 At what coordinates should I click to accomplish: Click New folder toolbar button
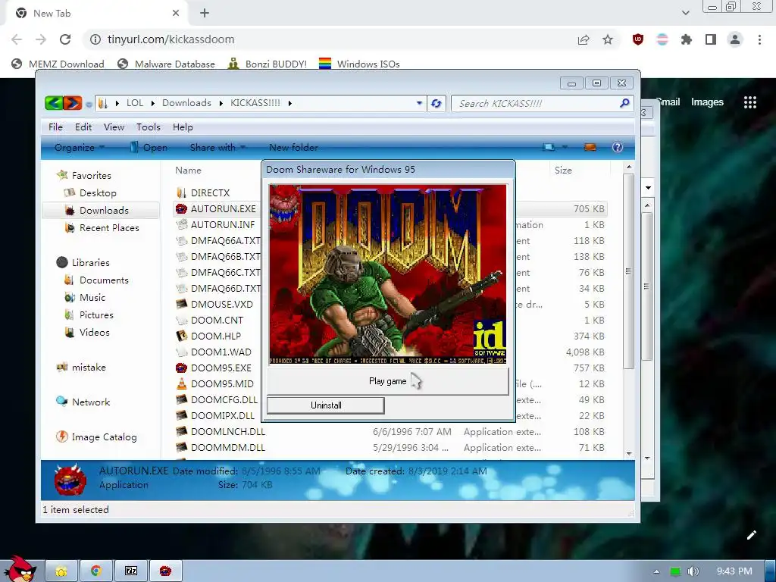[293, 148]
